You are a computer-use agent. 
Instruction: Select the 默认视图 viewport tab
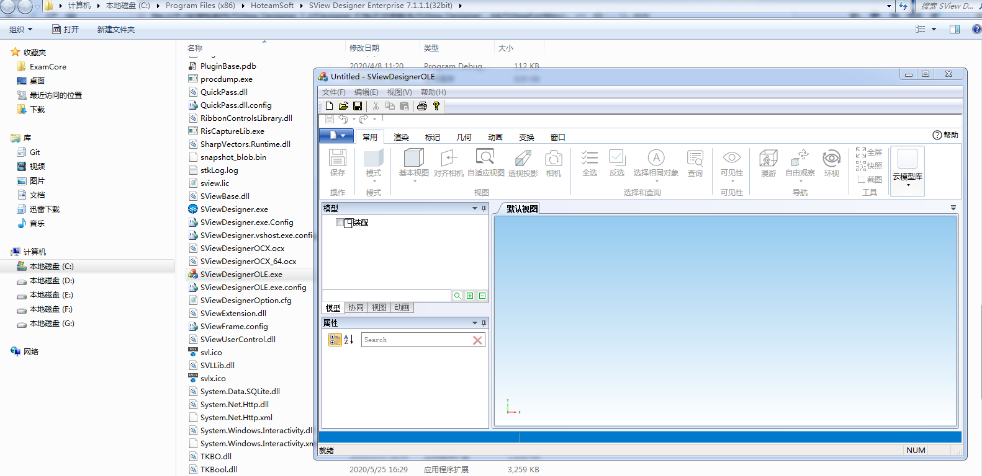coord(522,209)
